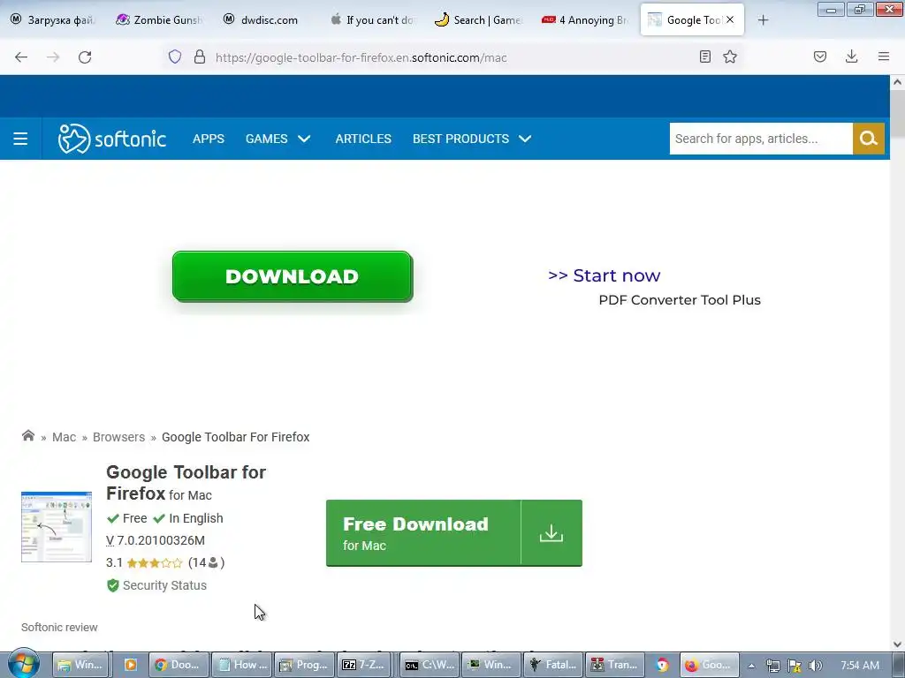
Task: Expand the BEST PRODUCTS dropdown
Action: click(x=472, y=139)
